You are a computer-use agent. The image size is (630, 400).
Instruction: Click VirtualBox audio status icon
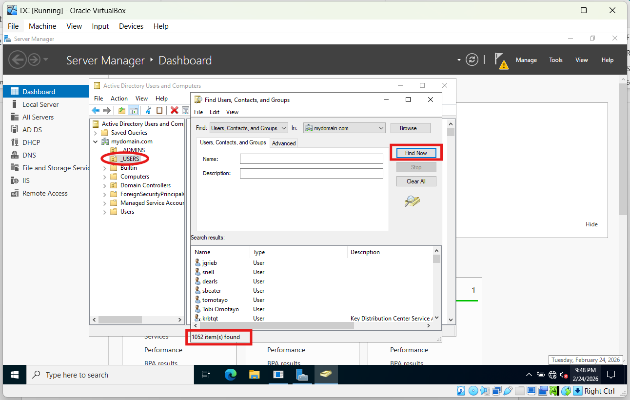[485, 391]
